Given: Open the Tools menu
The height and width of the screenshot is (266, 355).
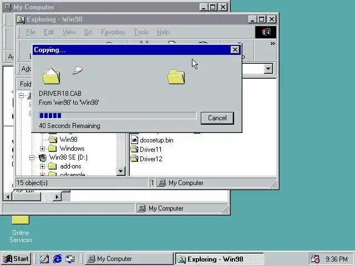Looking at the screenshot, I should tap(141, 32).
